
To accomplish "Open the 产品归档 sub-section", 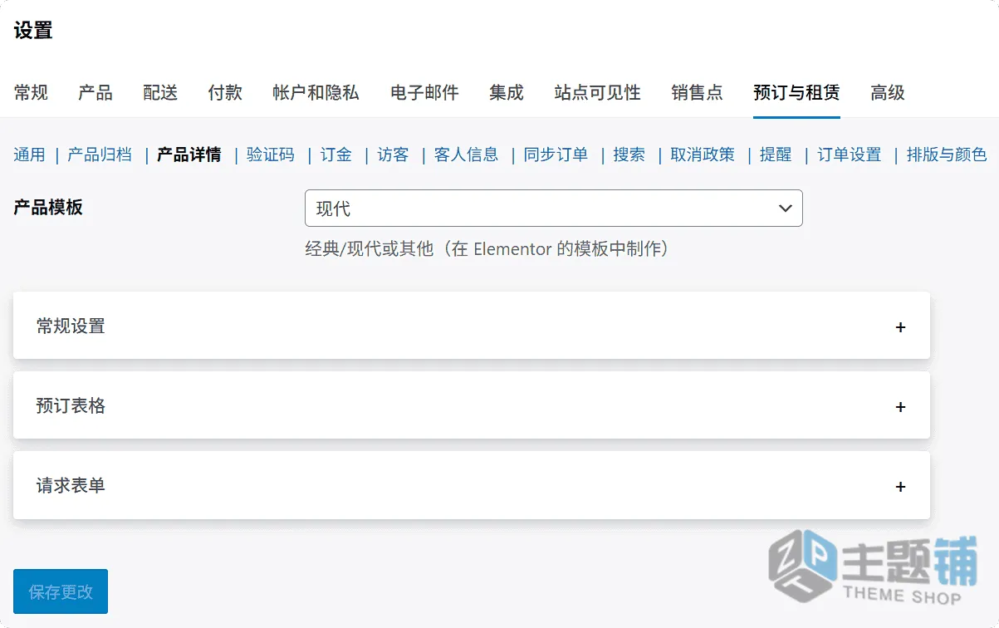I will click(100, 155).
